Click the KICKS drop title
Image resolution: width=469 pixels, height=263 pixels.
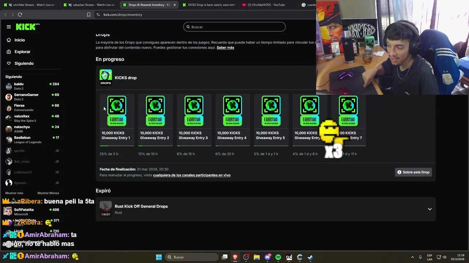click(126, 78)
